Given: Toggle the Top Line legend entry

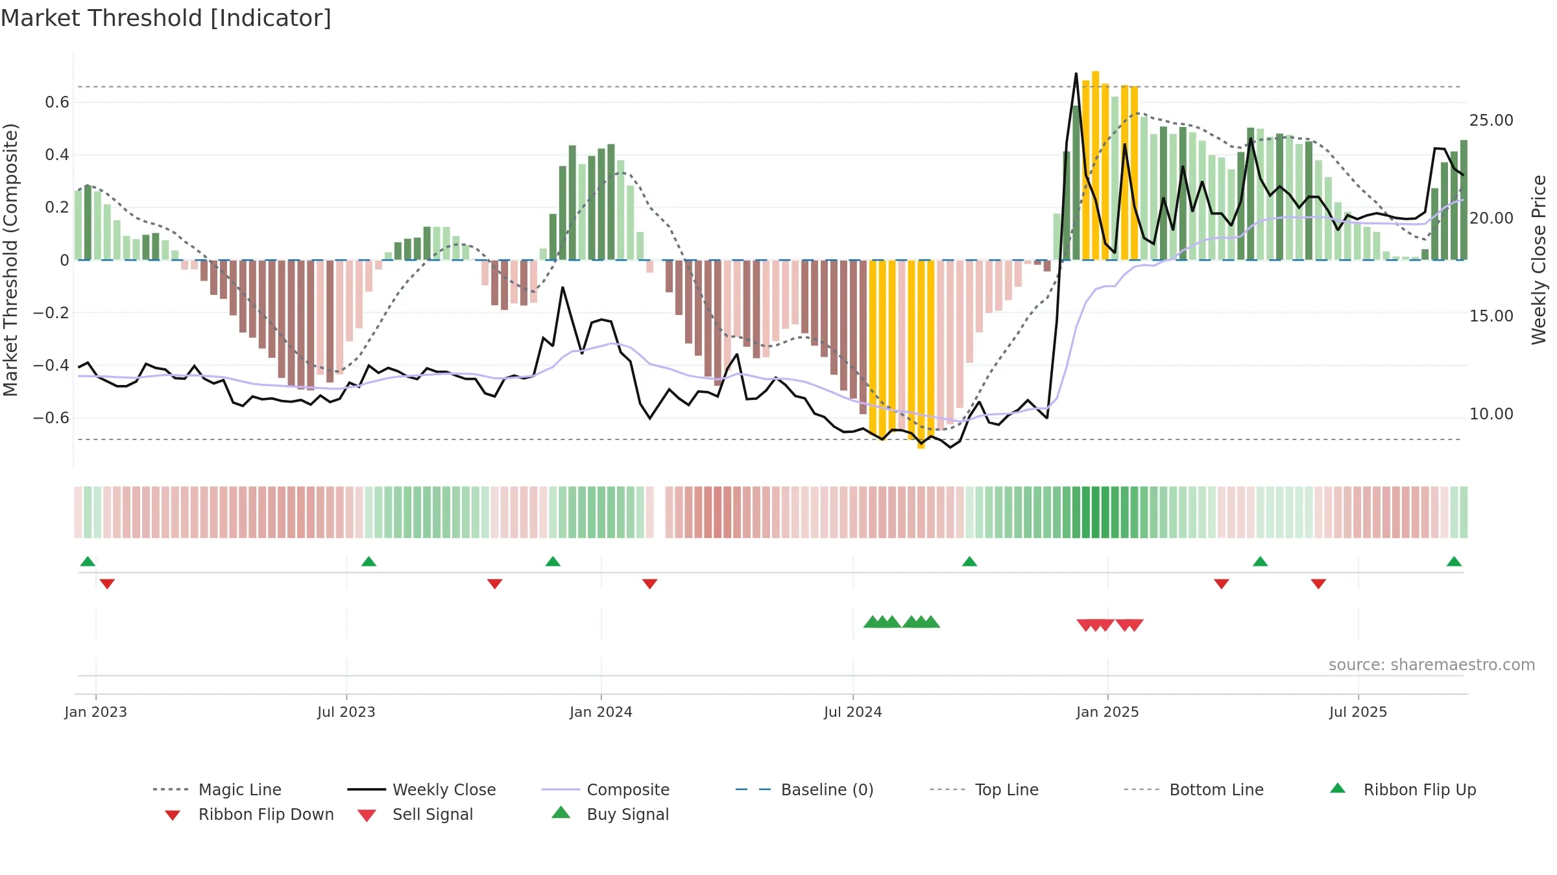Looking at the screenshot, I should (984, 789).
